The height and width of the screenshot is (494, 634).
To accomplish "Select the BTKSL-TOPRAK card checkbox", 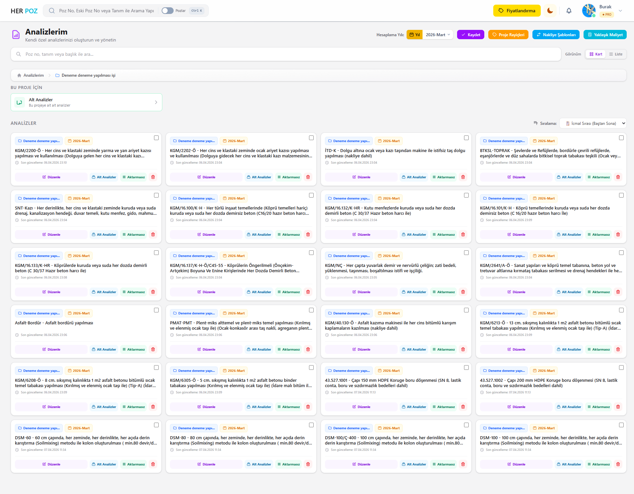I will pos(621,138).
